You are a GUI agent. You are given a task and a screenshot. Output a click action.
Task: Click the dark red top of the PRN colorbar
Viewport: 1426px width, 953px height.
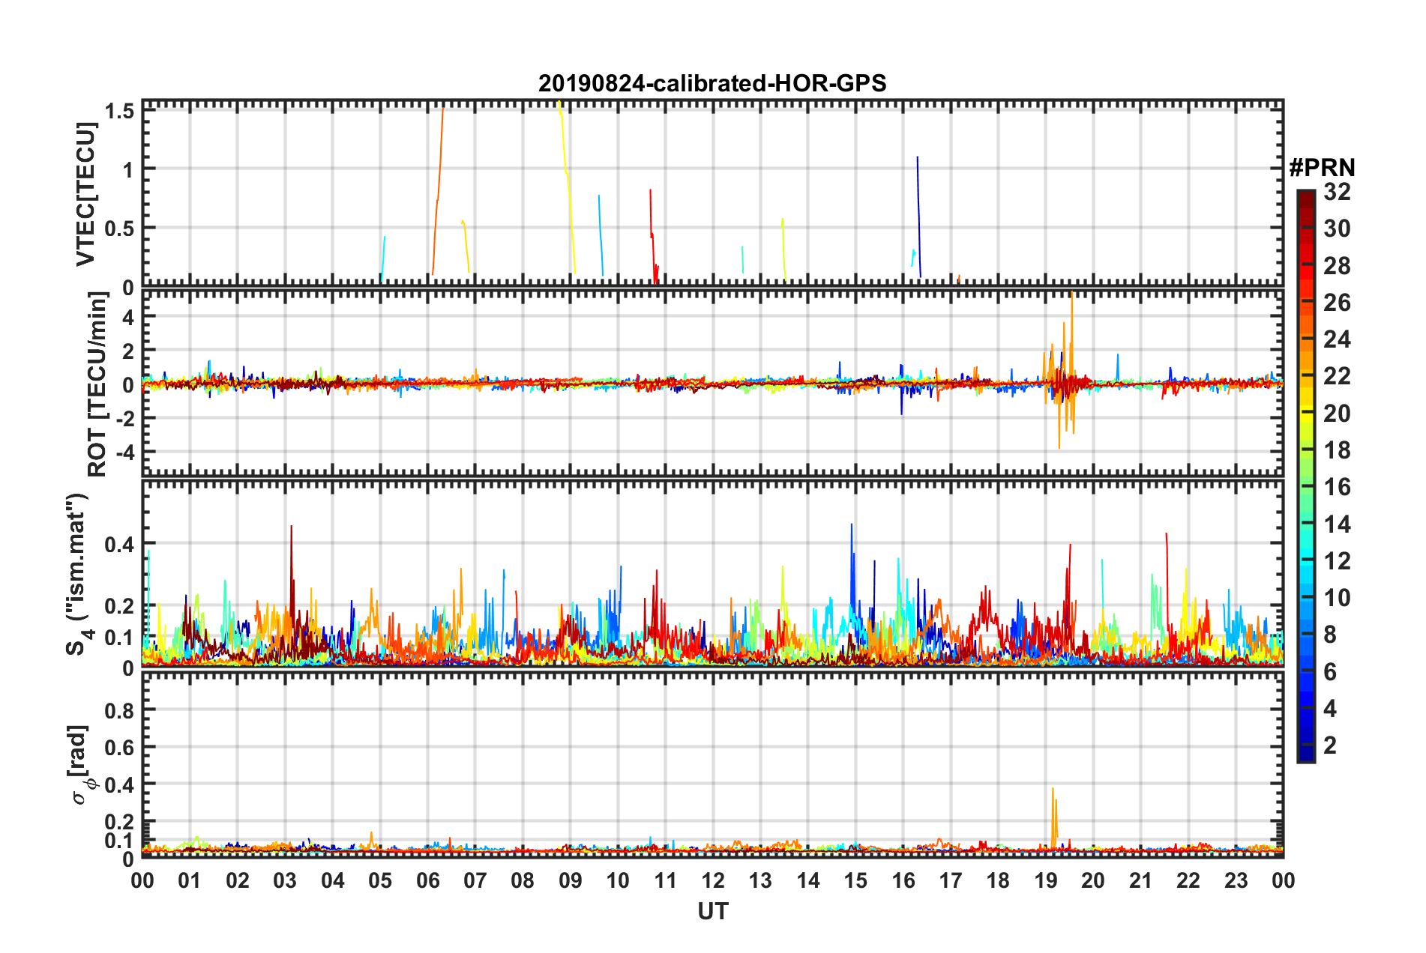[1305, 196]
